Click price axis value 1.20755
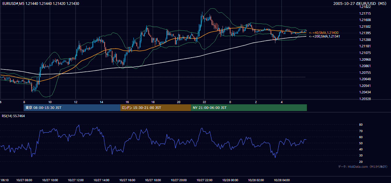 coord(365,73)
